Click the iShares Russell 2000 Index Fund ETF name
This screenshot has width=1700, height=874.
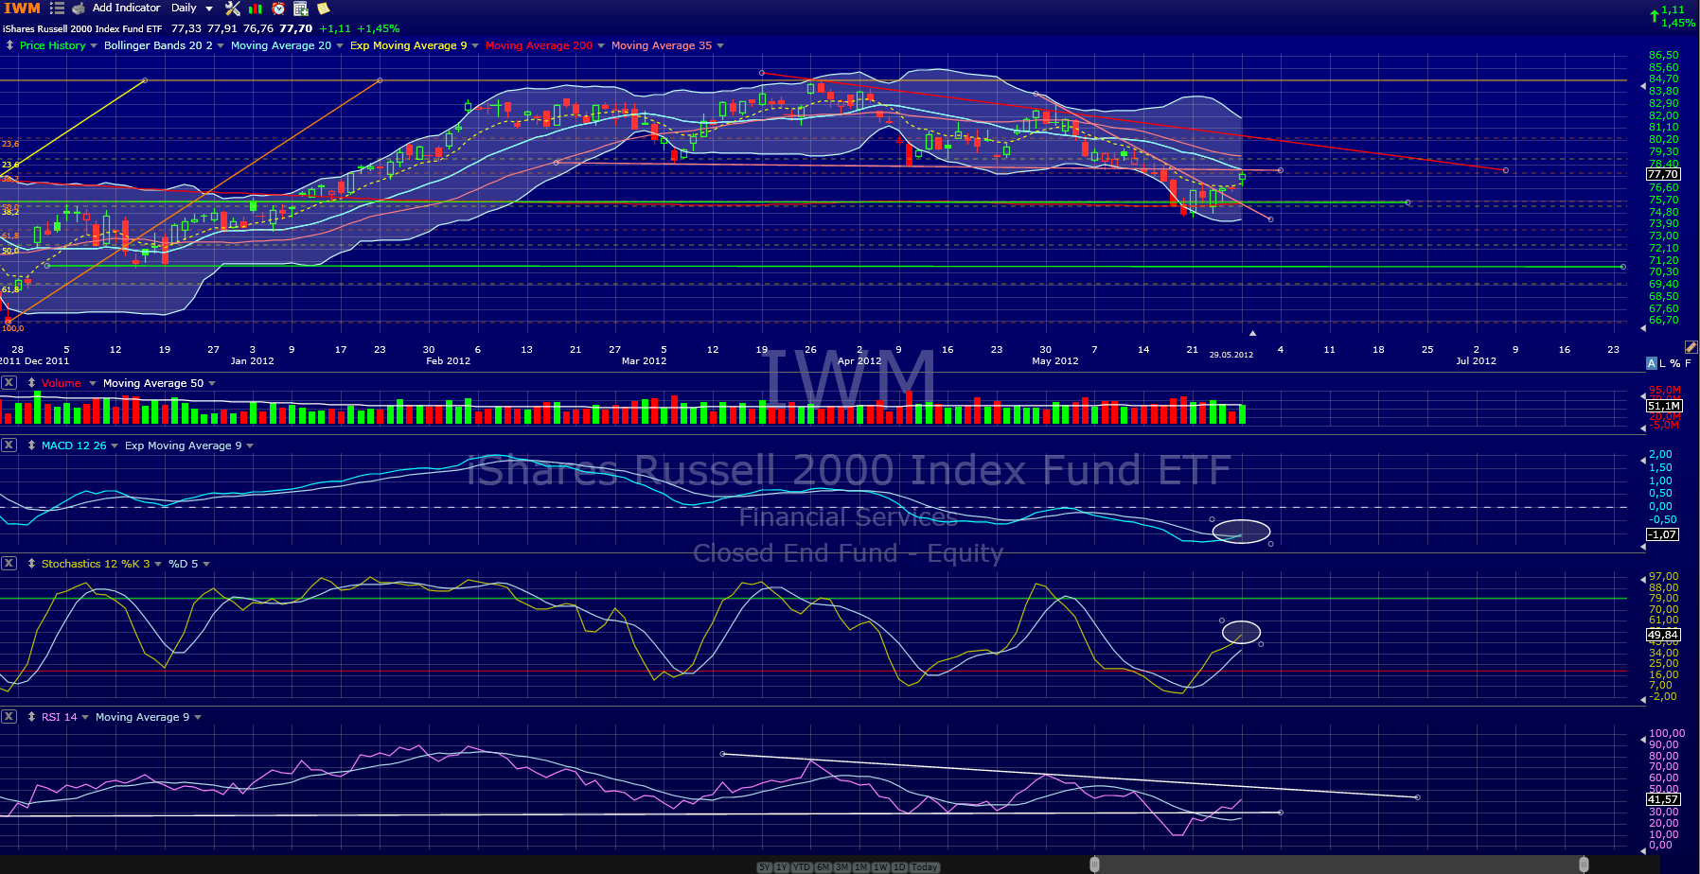point(82,29)
